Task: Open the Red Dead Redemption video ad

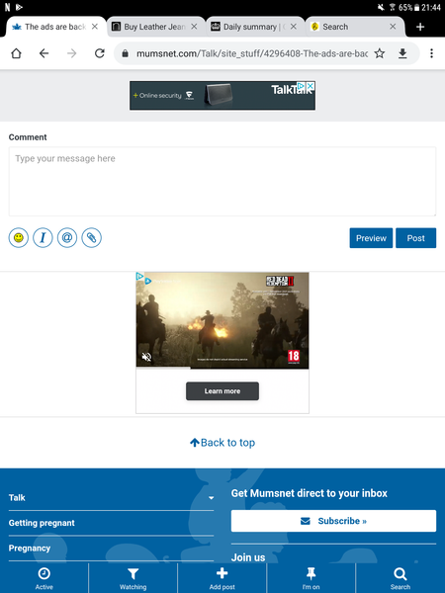Action: (x=222, y=320)
